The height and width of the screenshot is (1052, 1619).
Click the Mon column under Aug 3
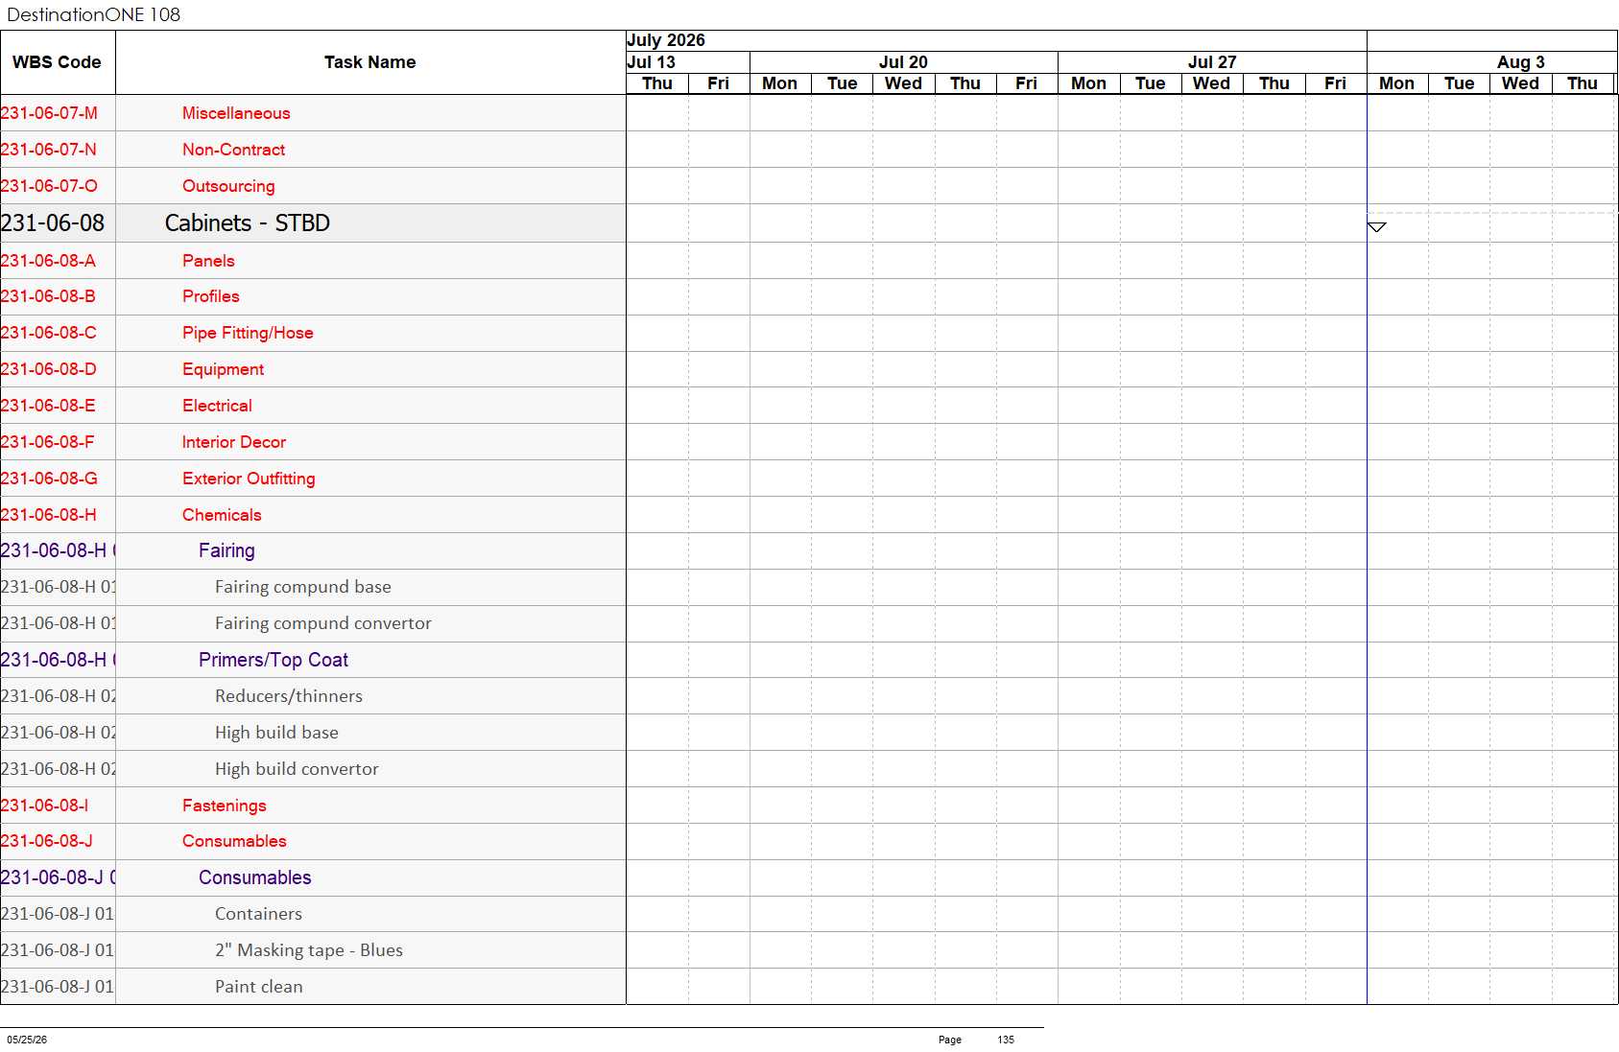[x=1397, y=83]
